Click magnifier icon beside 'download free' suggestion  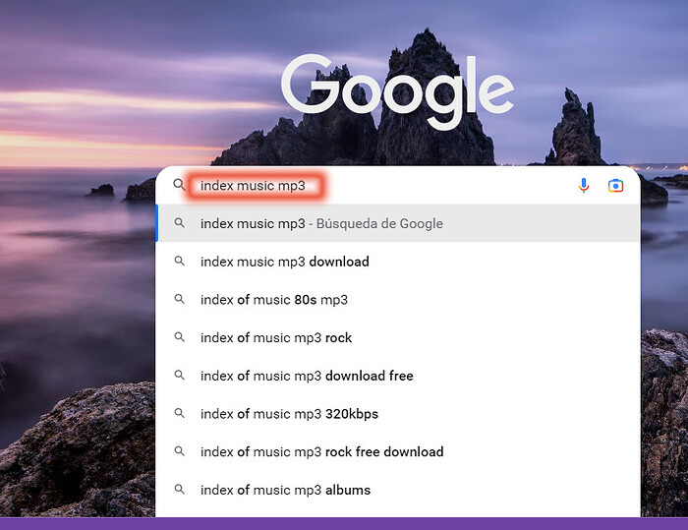179,375
